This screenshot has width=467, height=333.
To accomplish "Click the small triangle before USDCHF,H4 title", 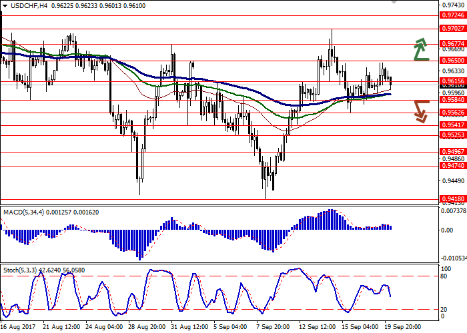I will 5,5.
